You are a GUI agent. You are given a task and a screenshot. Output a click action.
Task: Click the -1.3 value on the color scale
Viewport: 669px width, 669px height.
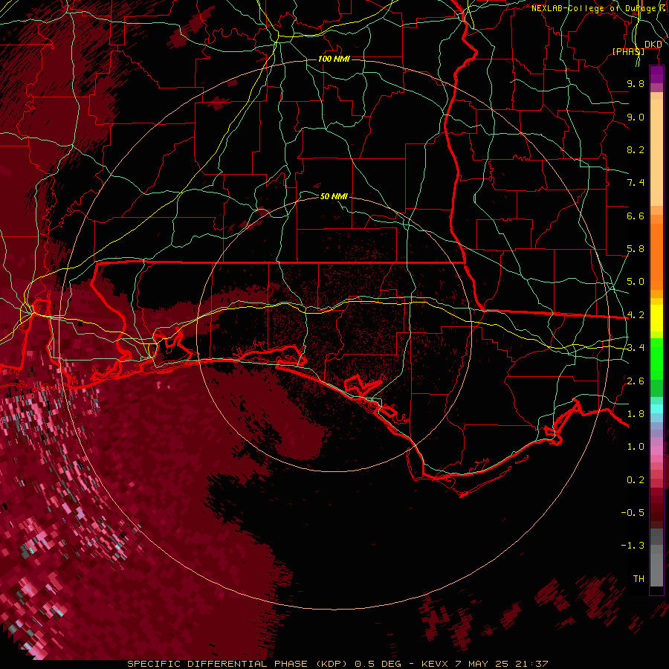click(633, 546)
